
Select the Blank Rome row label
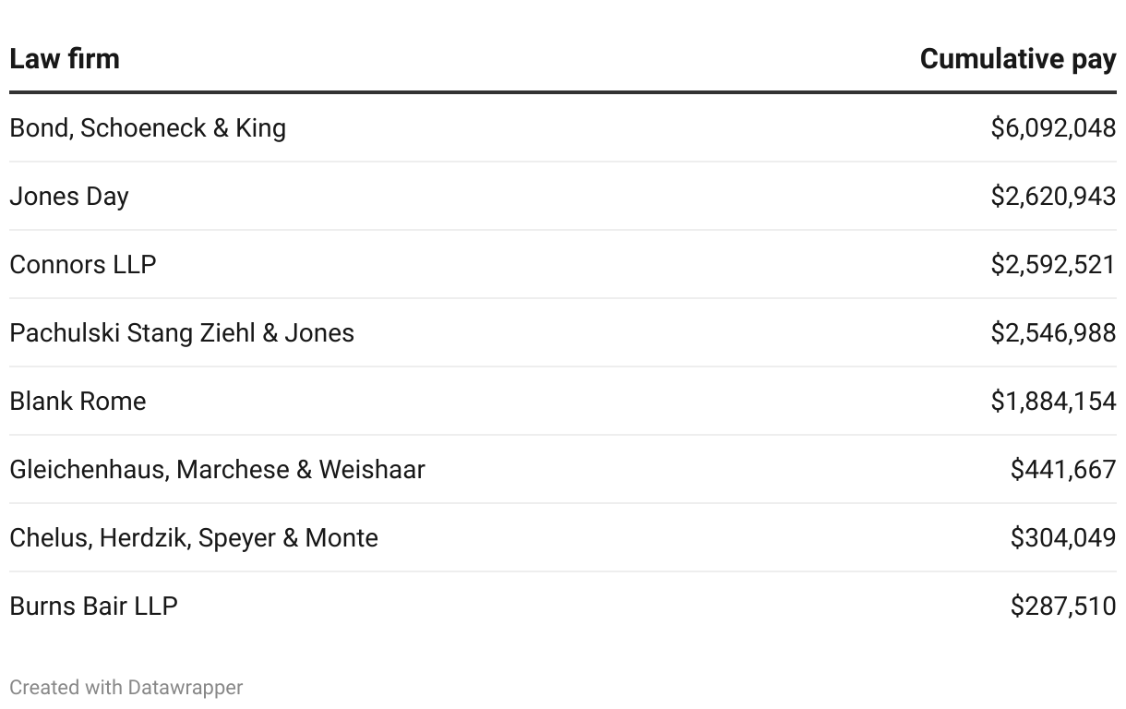[x=78, y=401]
